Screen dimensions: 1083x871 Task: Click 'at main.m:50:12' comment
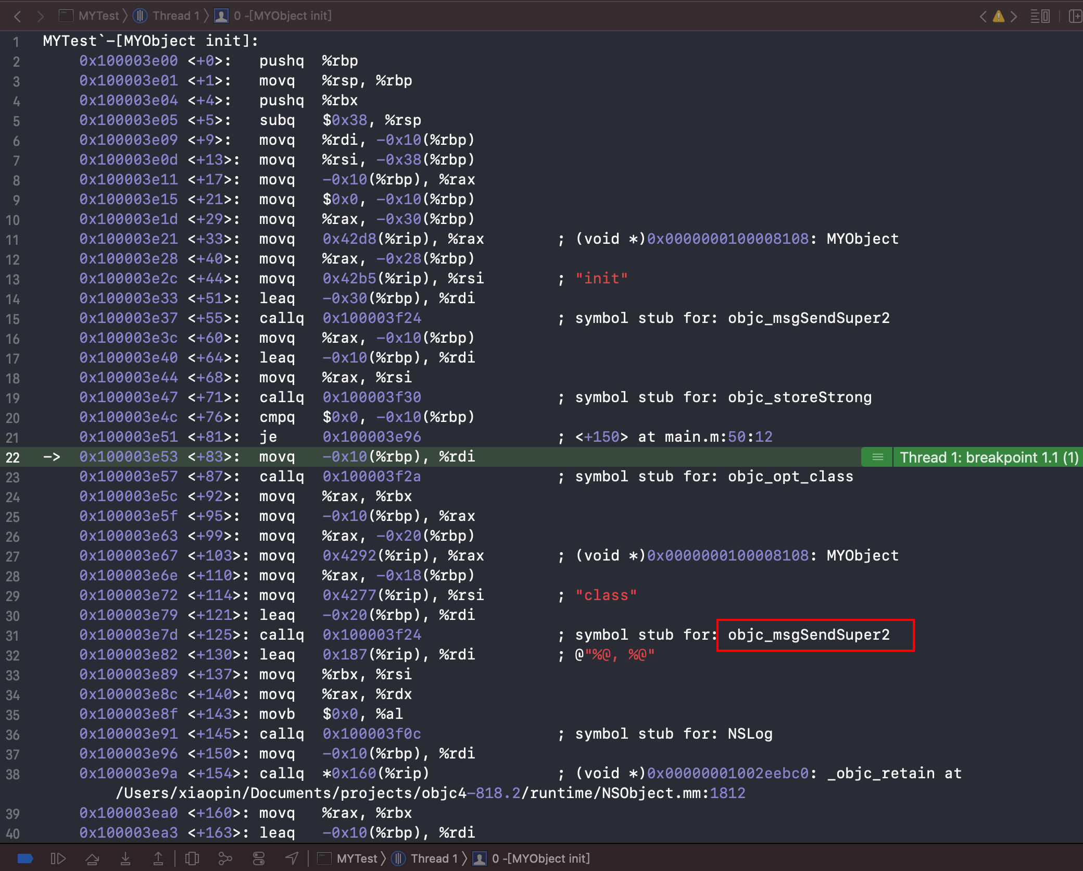tap(706, 437)
